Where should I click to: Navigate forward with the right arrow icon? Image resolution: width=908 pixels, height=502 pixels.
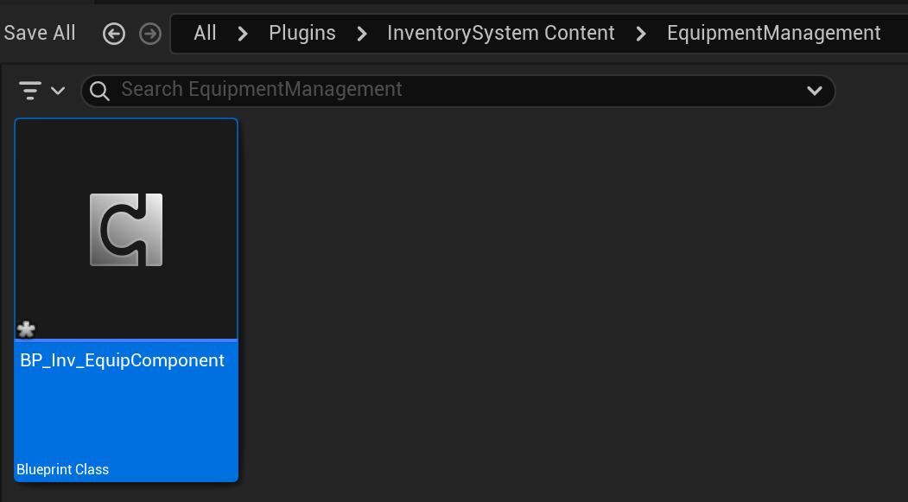click(x=150, y=34)
